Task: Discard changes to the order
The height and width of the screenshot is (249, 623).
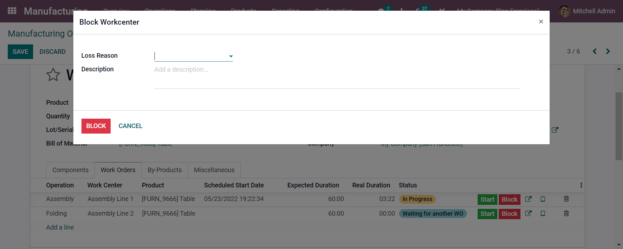Action: tap(53, 52)
